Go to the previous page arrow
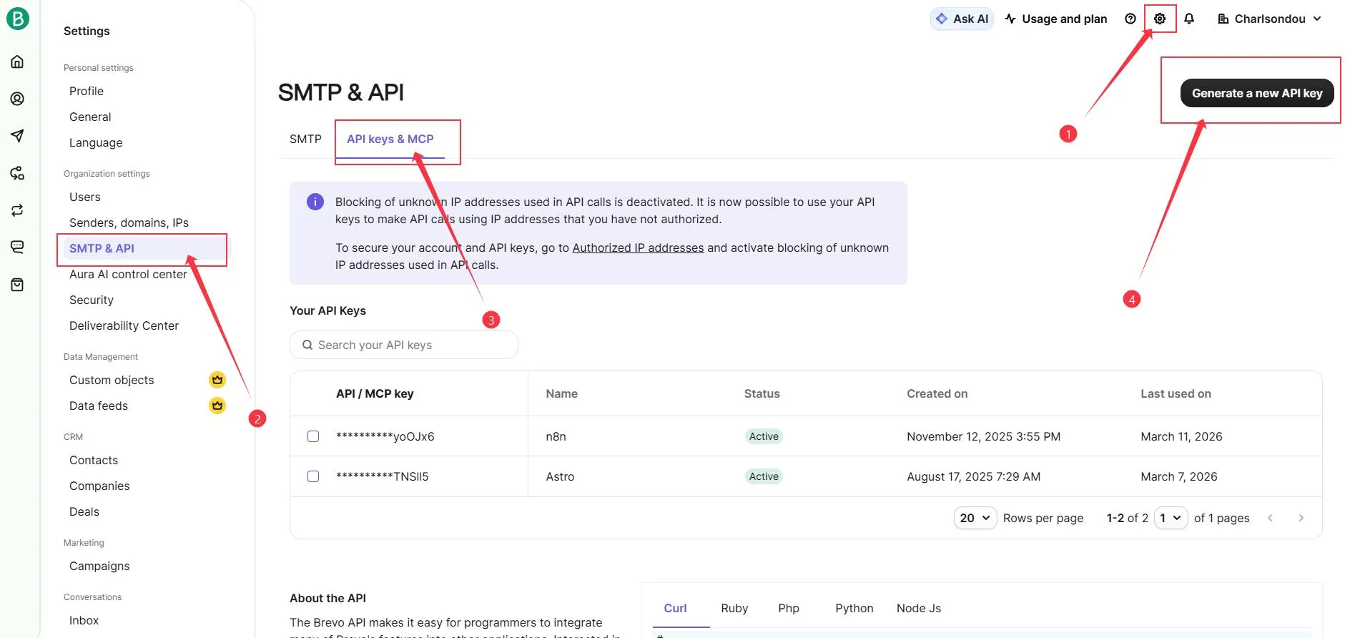 click(1270, 518)
